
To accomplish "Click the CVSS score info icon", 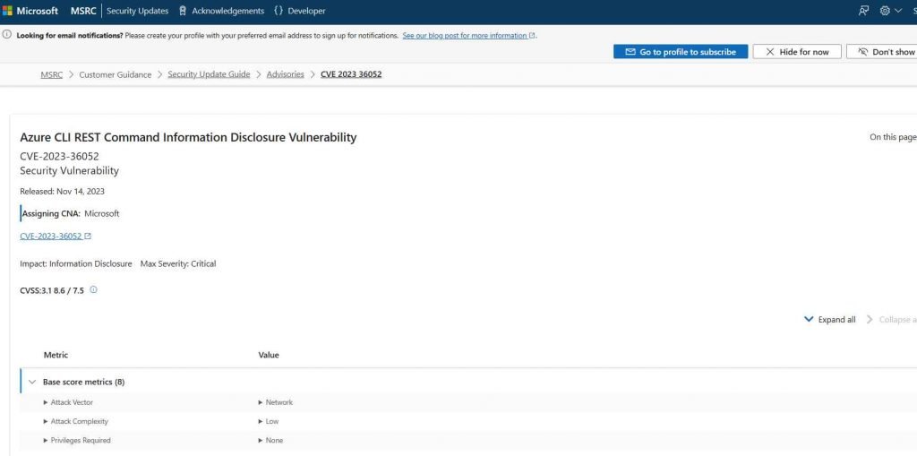I will [93, 290].
